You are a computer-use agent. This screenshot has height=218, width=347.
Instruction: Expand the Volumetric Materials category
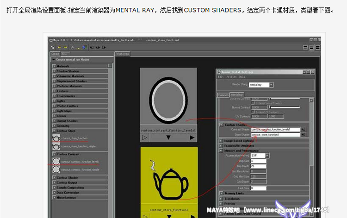tap(54, 76)
